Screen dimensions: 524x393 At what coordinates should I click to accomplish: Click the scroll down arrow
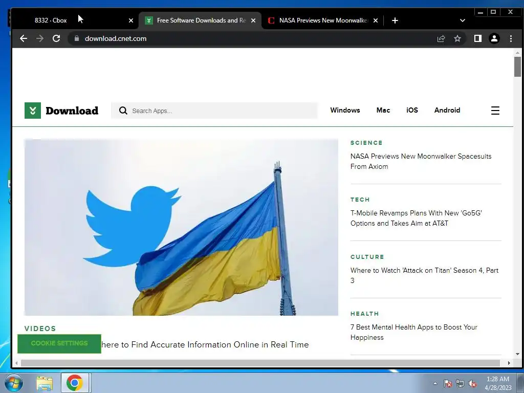coord(517,354)
